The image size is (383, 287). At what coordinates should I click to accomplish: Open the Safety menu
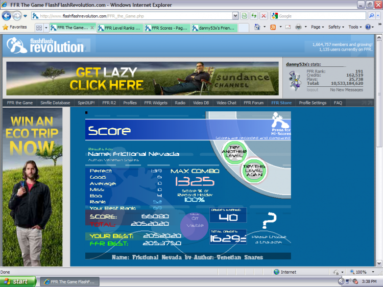[x=336, y=27]
